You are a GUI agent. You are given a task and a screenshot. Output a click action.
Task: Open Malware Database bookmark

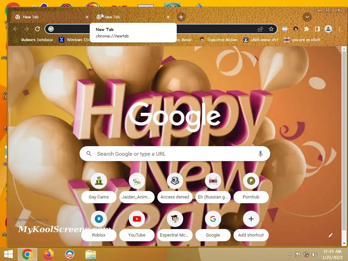[x=33, y=40]
